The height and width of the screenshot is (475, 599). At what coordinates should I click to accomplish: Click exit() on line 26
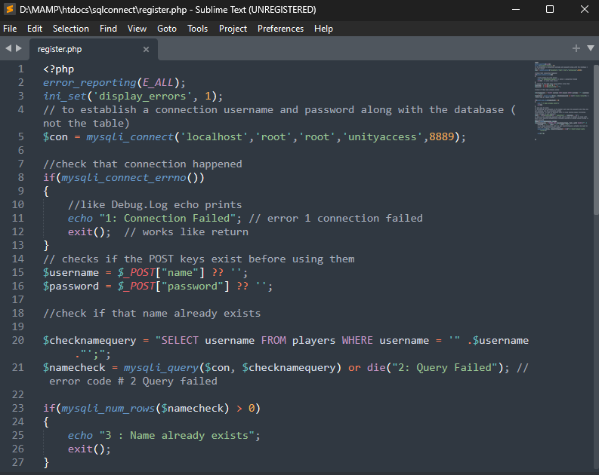click(86, 449)
